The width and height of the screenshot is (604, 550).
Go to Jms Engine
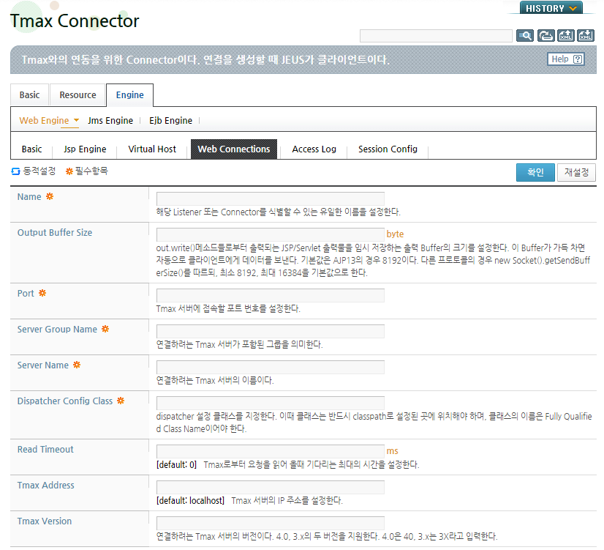tap(110, 121)
